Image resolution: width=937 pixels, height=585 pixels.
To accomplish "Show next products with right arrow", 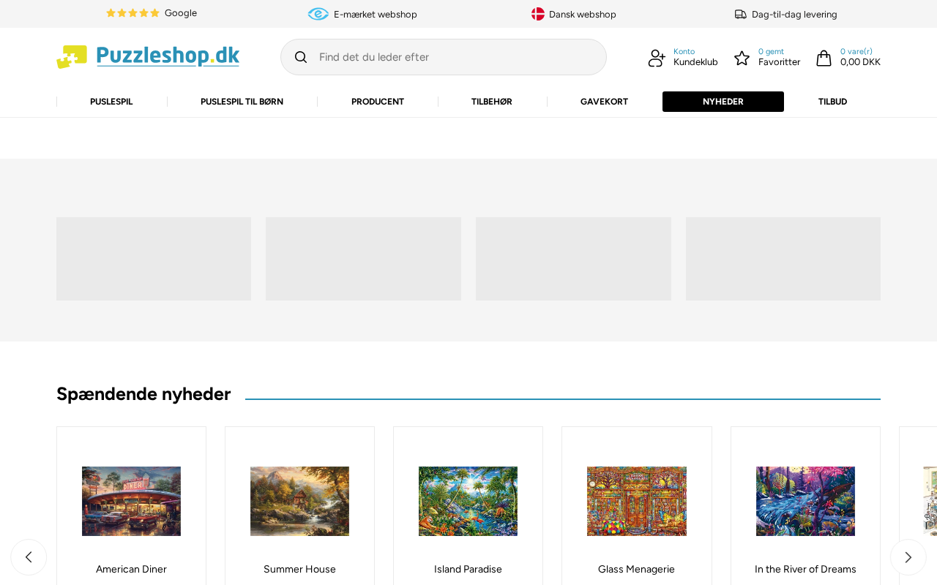I will pos(908,557).
